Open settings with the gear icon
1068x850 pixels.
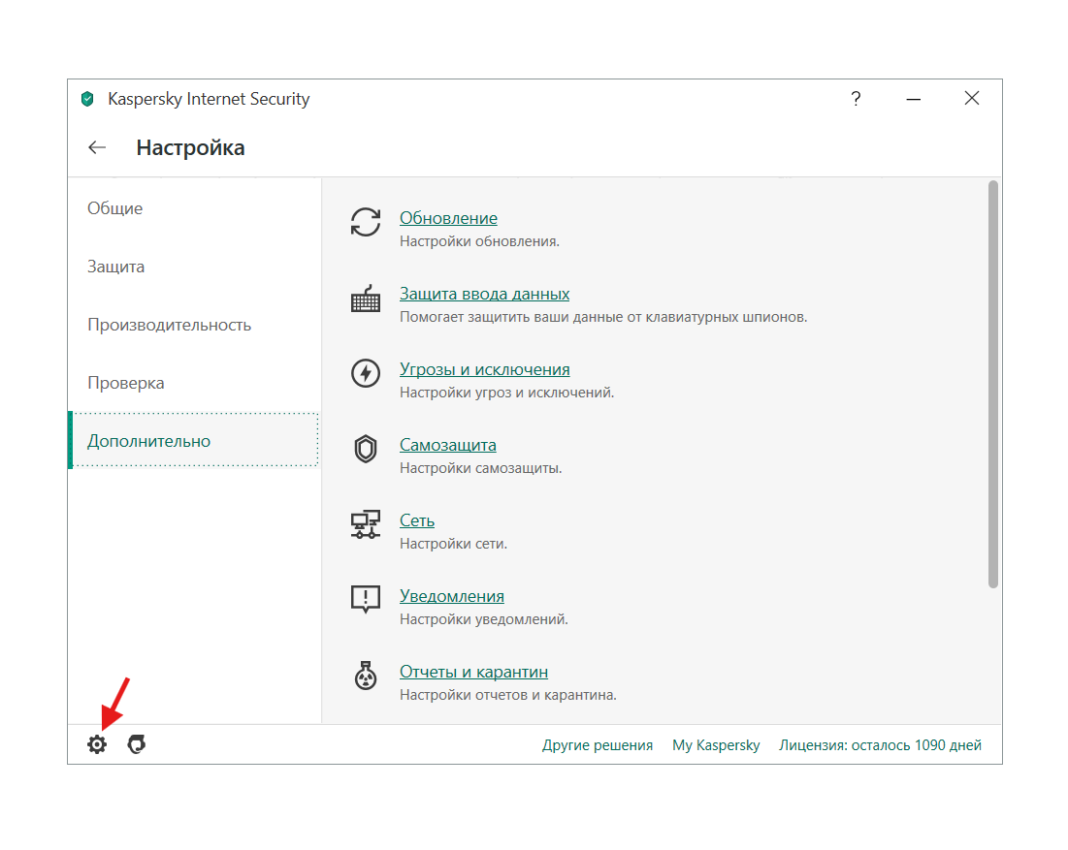coord(97,744)
